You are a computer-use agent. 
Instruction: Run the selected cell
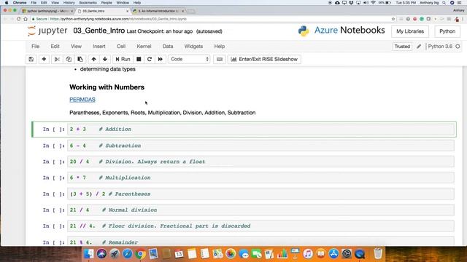click(123, 59)
